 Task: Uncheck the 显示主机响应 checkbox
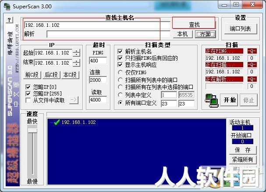point(120,65)
